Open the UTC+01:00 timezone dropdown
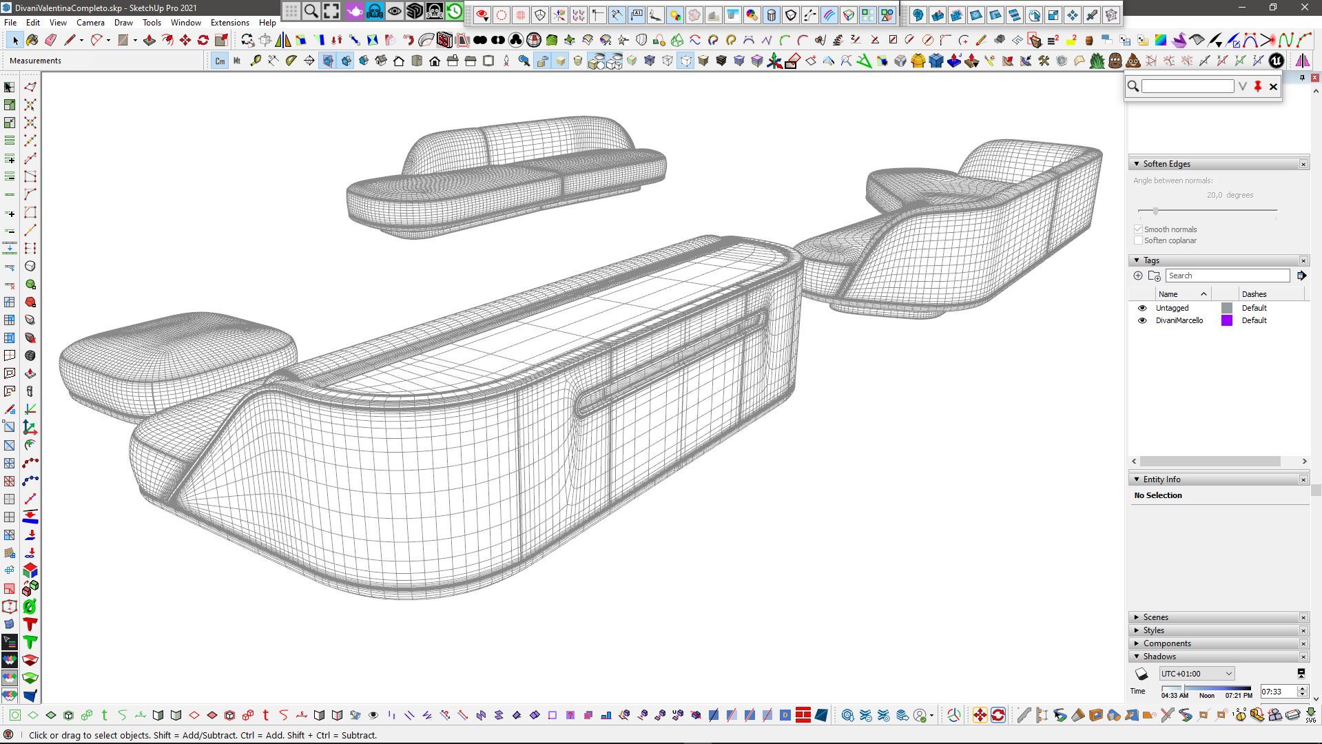 [1197, 674]
